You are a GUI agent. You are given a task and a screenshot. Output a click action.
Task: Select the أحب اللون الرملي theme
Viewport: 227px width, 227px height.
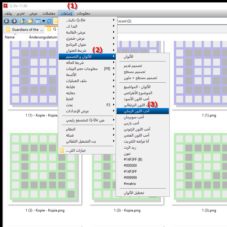click(x=141, y=111)
